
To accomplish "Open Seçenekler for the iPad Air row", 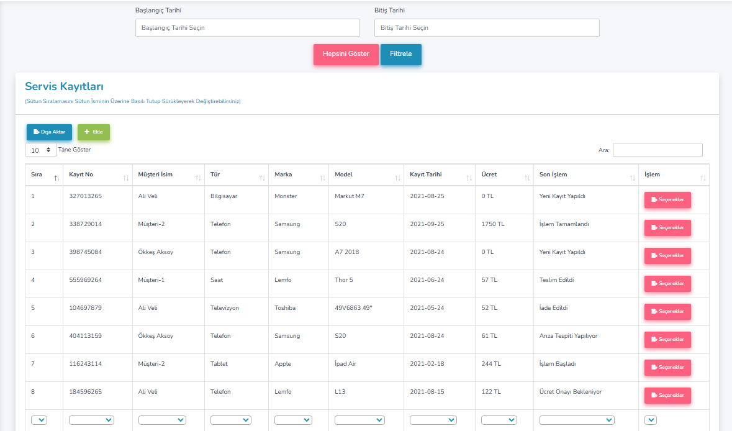I will (667, 368).
